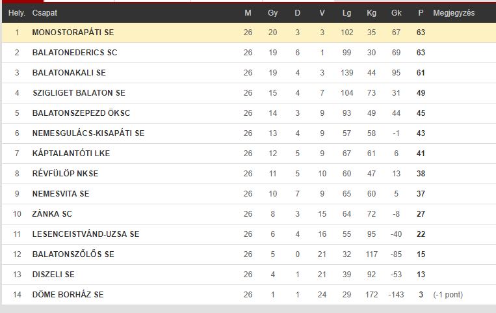Click the Megjegyzés column header
Viewport: 496px width, 313px height.
[x=454, y=13]
